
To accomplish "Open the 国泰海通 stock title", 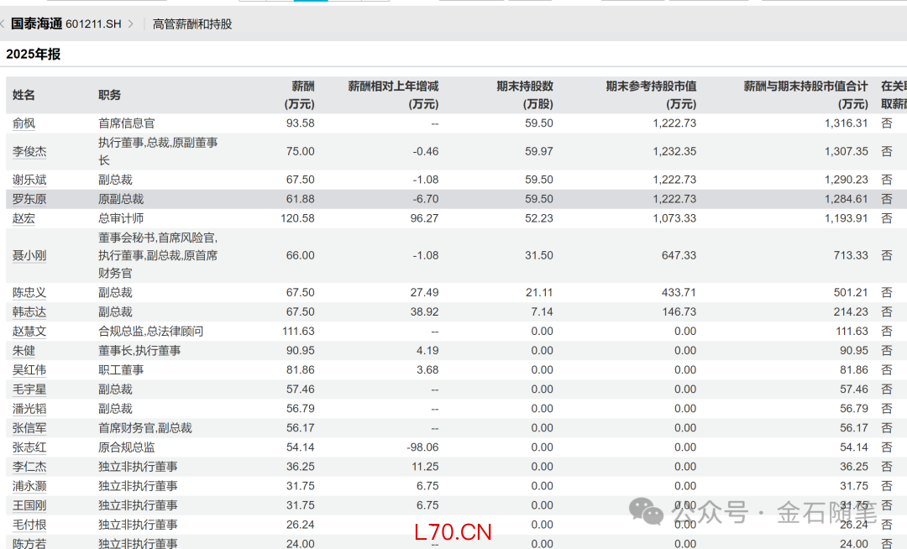I will pos(36,24).
